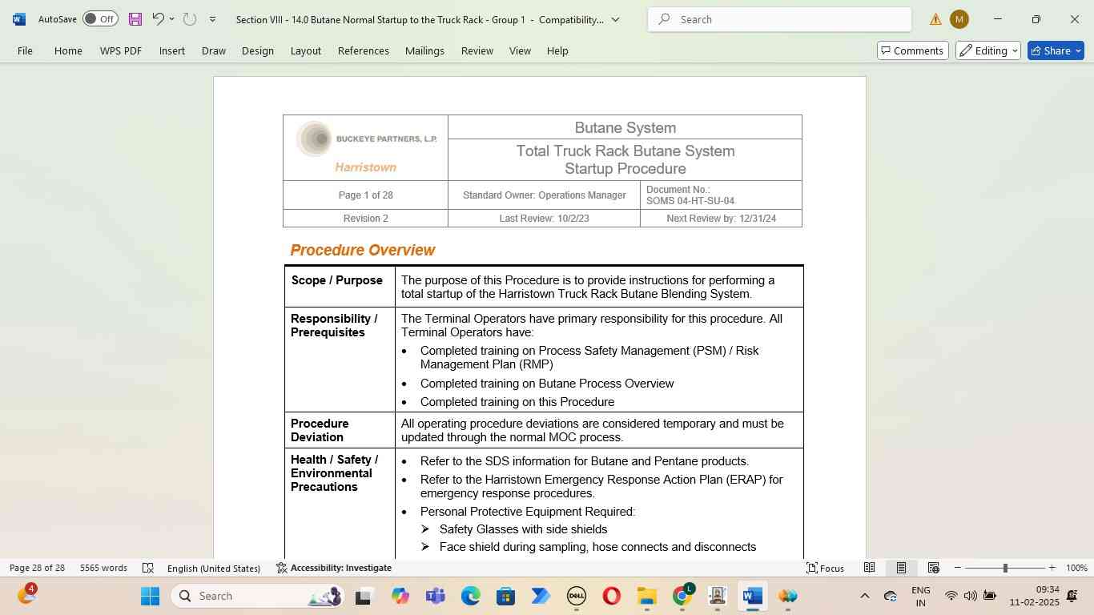1094x615 pixels.
Task: Open the Layout tab
Action: (306, 50)
